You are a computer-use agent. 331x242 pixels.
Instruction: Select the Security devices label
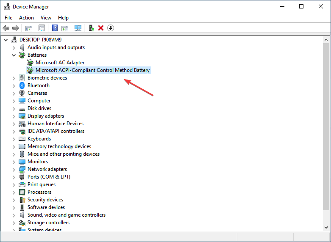point(45,200)
